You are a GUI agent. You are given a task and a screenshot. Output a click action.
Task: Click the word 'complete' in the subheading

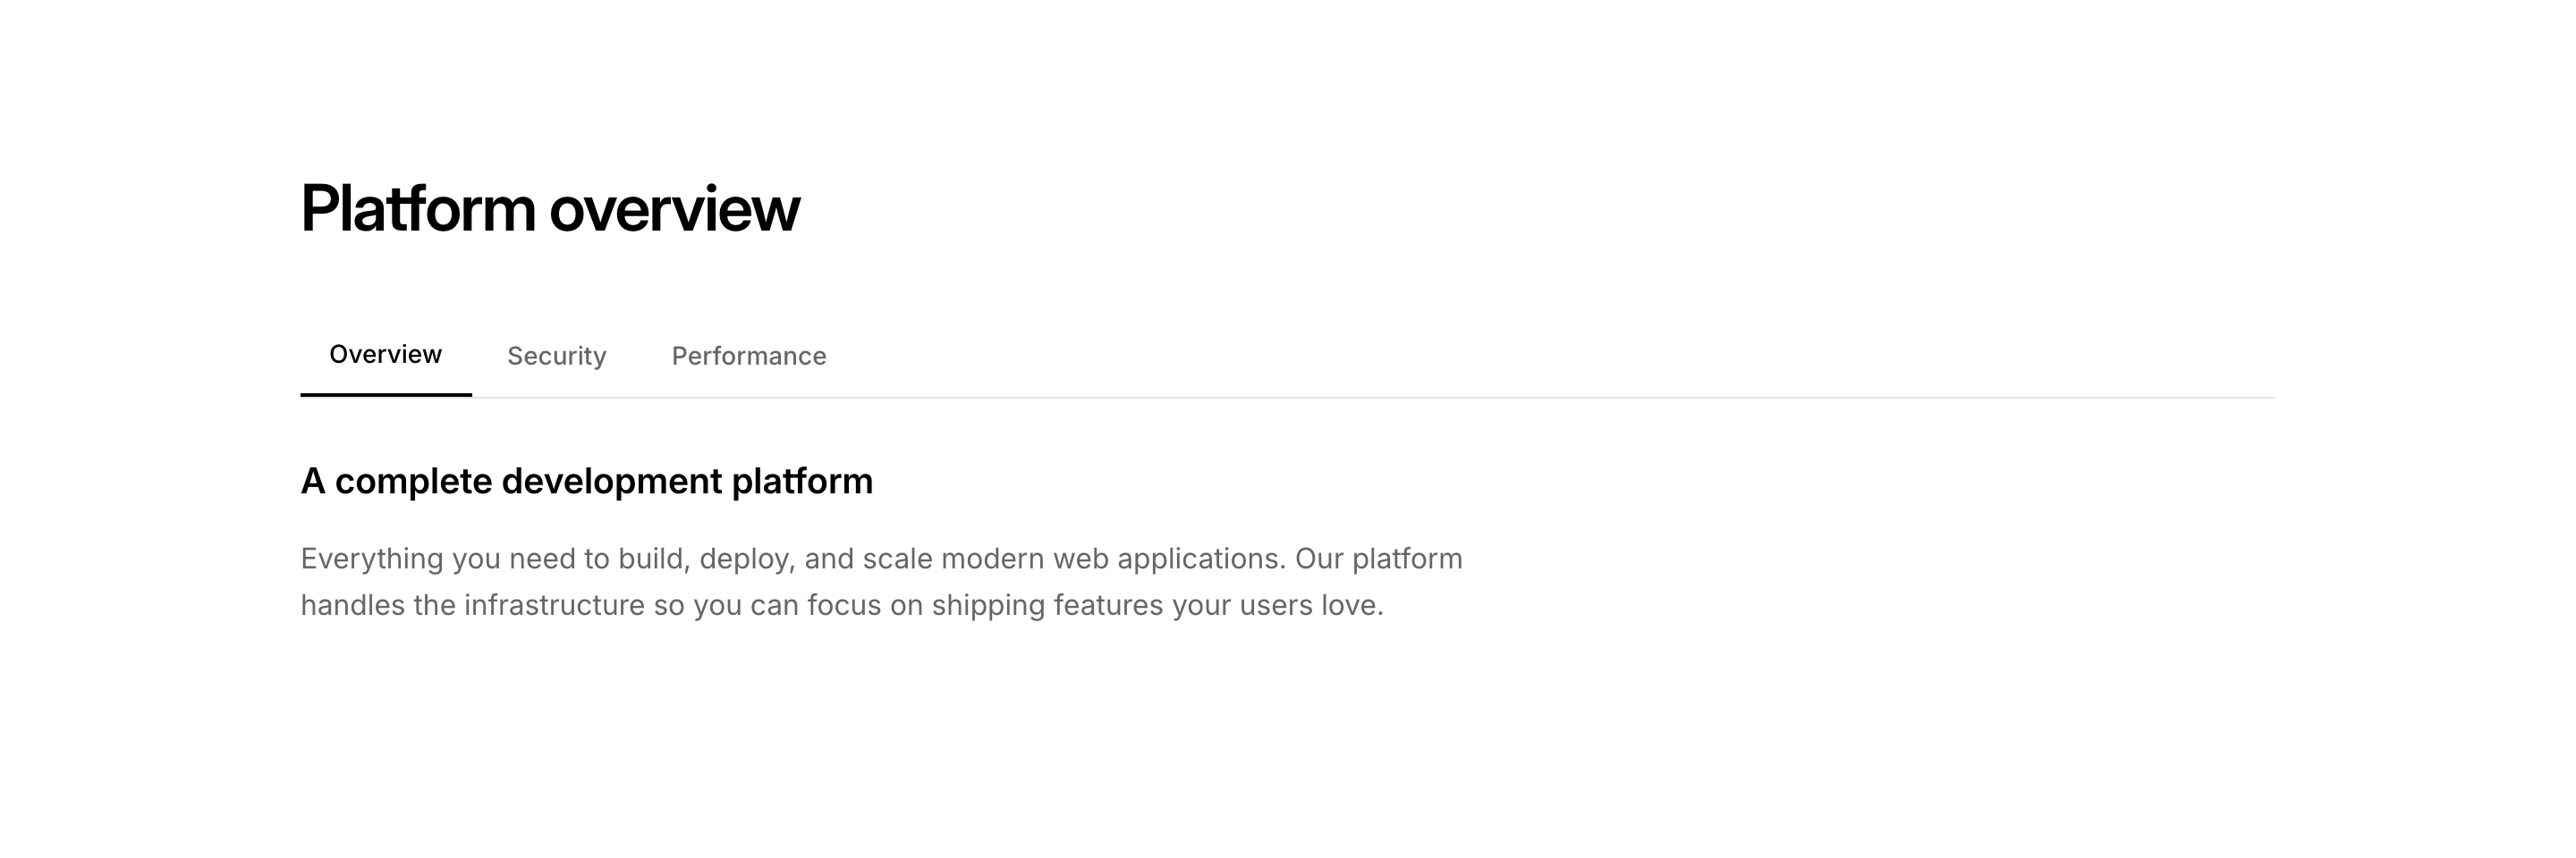click(413, 482)
